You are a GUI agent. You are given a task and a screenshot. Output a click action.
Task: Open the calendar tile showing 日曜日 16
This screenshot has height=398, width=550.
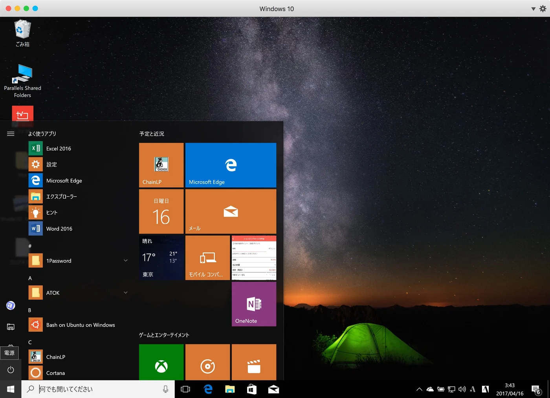coord(161,212)
